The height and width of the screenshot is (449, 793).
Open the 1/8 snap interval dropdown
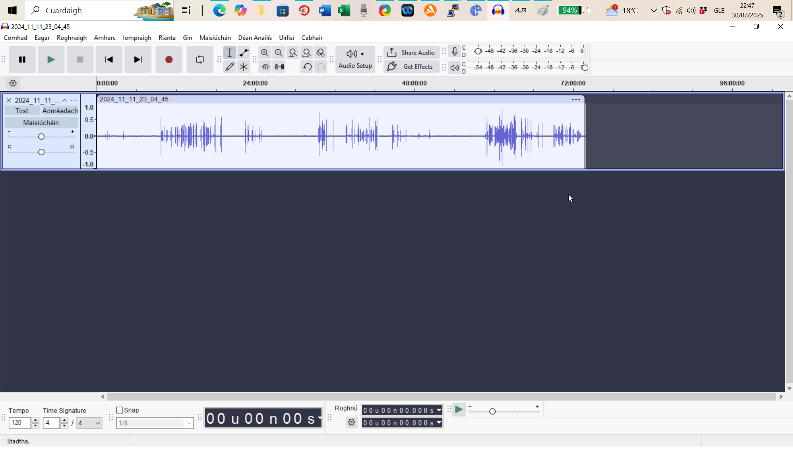(154, 423)
